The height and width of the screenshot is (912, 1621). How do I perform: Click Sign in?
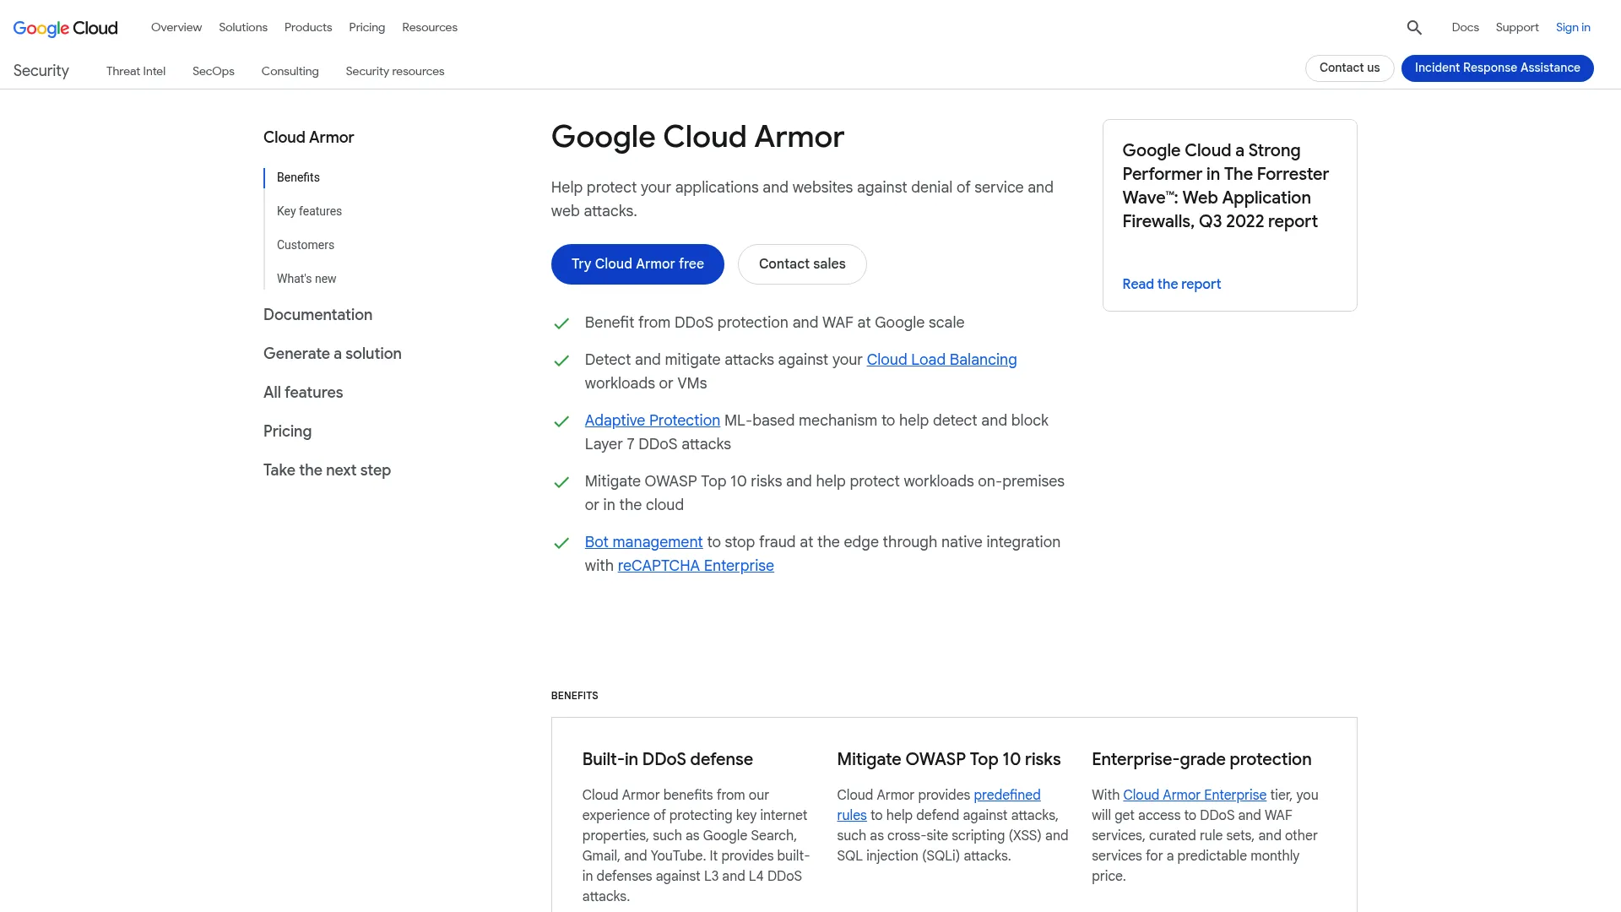pyautogui.click(x=1573, y=27)
